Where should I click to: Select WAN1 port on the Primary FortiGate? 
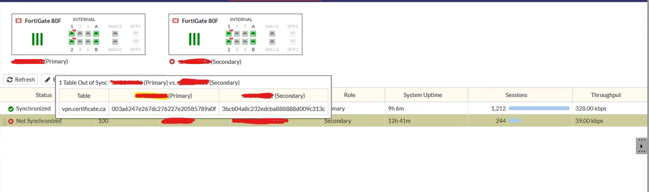click(x=115, y=34)
